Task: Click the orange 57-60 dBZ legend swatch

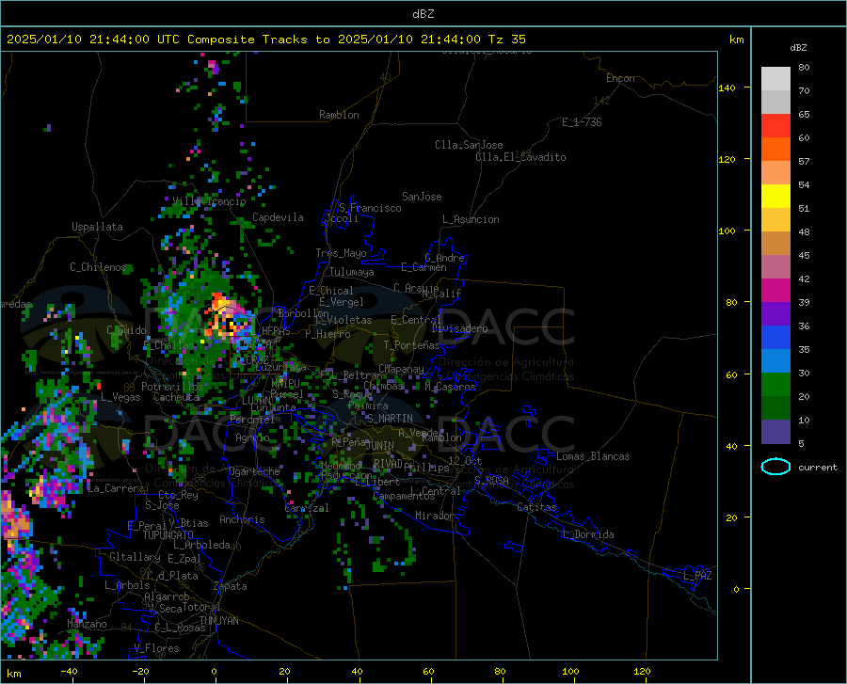Action: (775, 150)
